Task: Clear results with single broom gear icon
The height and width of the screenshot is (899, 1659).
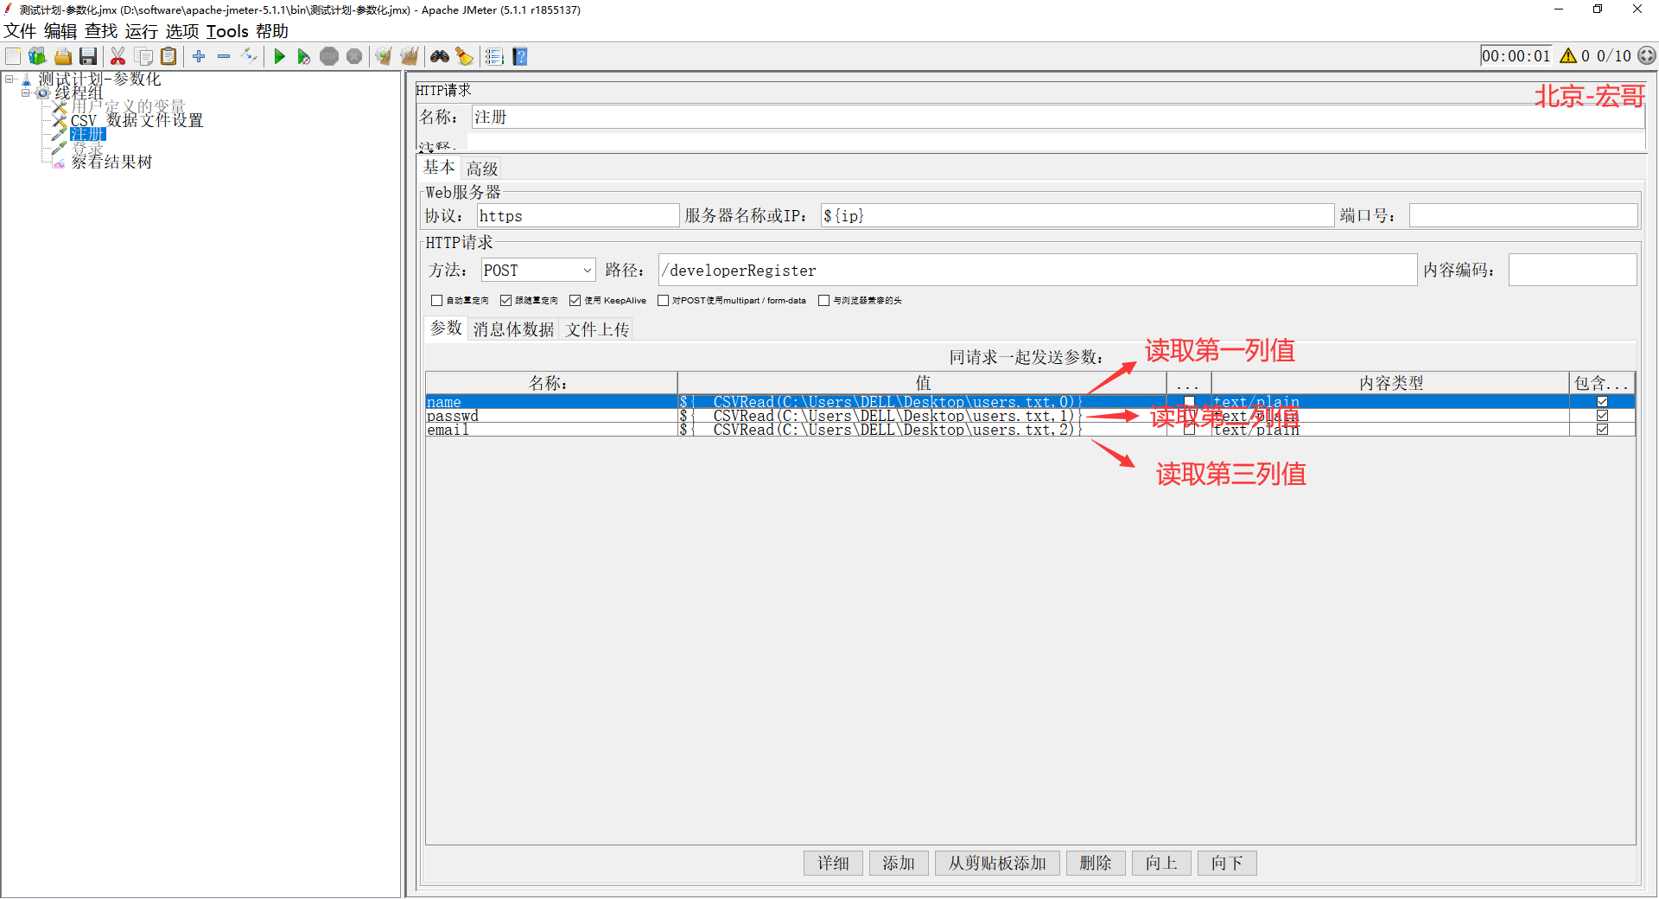Action: pyautogui.click(x=384, y=56)
